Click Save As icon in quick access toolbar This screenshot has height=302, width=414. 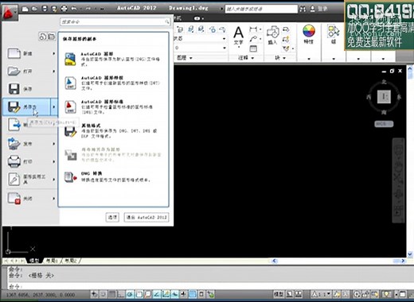point(54,9)
